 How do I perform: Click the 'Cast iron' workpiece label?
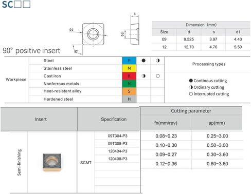[52, 76]
